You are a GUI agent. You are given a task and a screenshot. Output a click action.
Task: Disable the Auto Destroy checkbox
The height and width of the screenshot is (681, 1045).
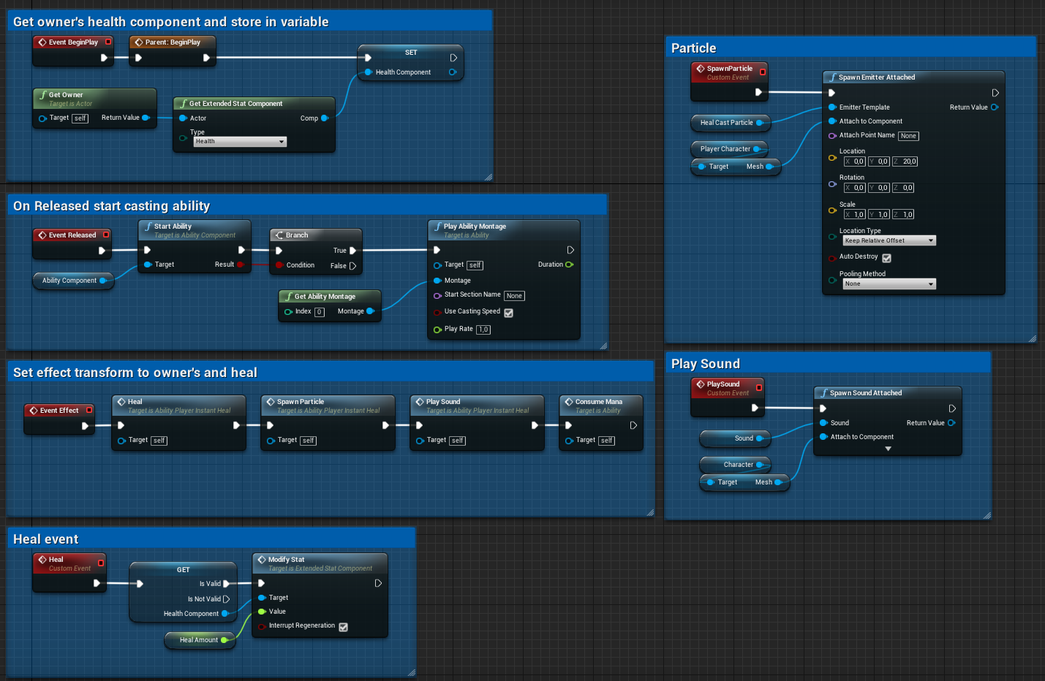[886, 258]
